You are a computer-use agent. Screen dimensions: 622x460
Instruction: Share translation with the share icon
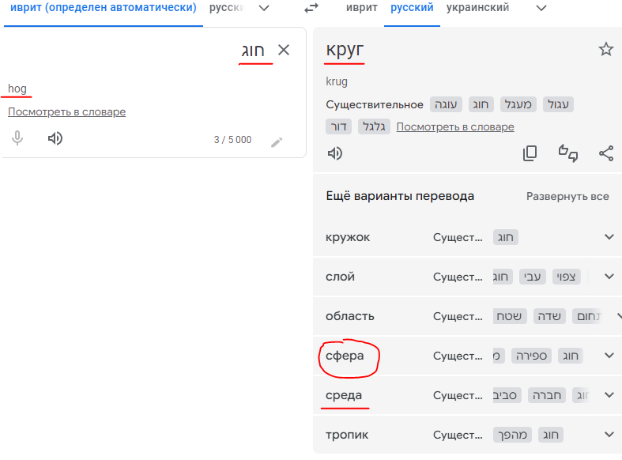pyautogui.click(x=606, y=153)
